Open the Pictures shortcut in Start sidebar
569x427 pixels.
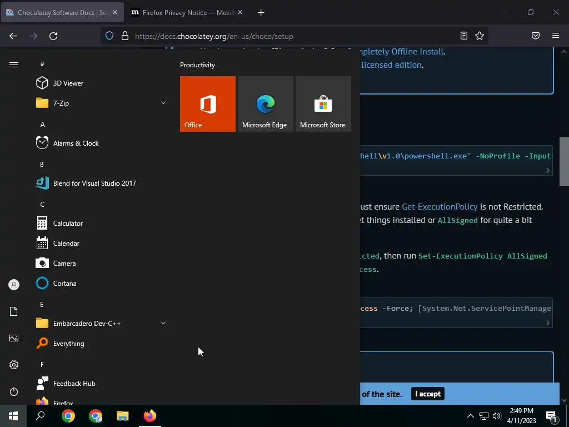point(14,338)
